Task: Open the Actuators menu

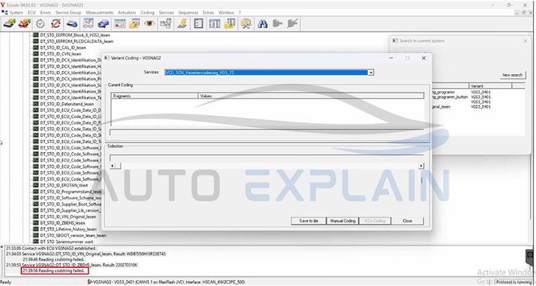Action: tap(127, 13)
